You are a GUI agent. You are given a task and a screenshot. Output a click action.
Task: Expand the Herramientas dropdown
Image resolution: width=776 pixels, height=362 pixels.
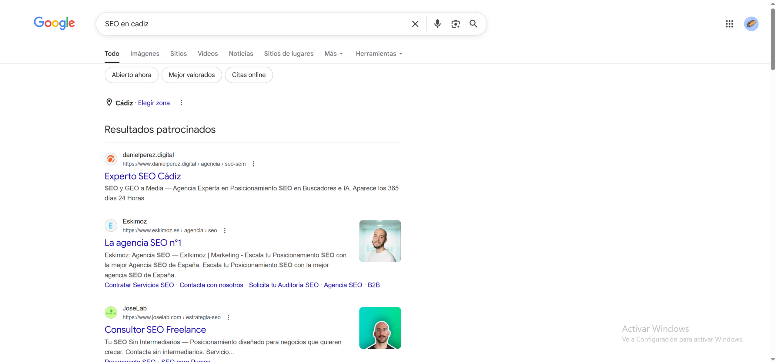click(379, 54)
